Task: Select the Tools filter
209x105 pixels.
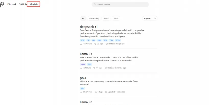Action: click(116, 18)
